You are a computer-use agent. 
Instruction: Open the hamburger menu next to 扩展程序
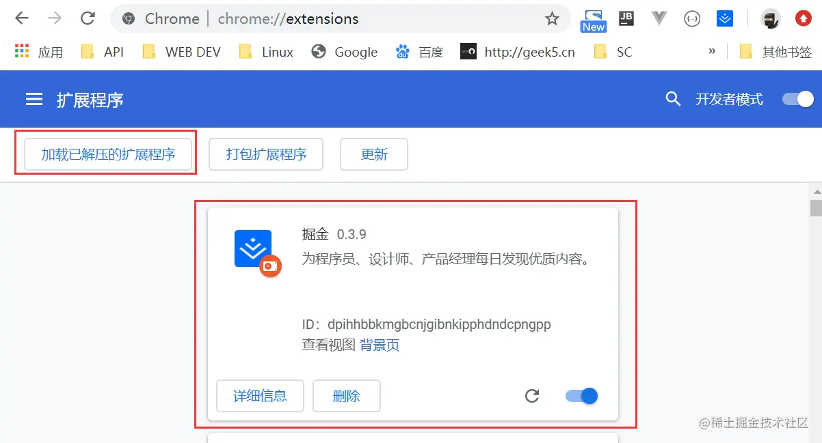tap(34, 100)
